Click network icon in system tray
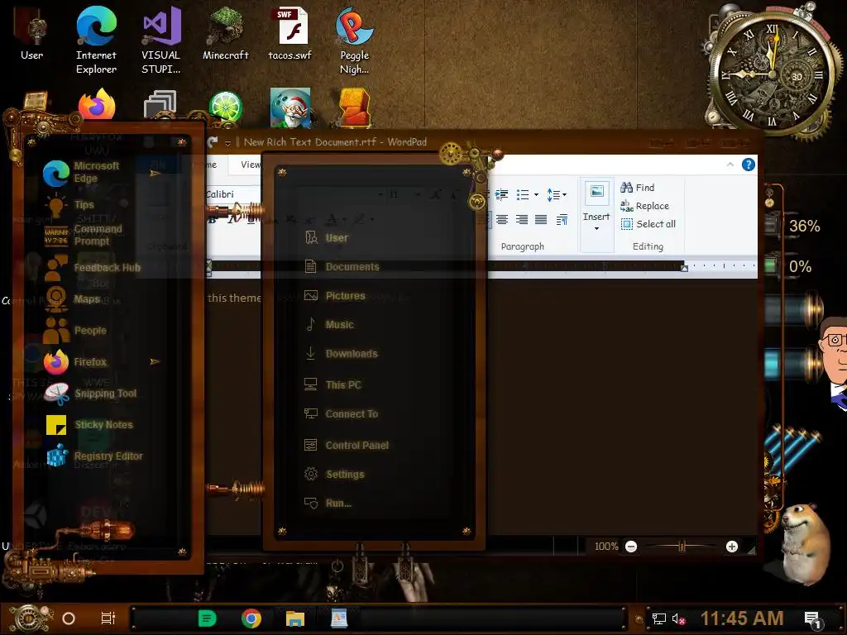 tap(658, 618)
